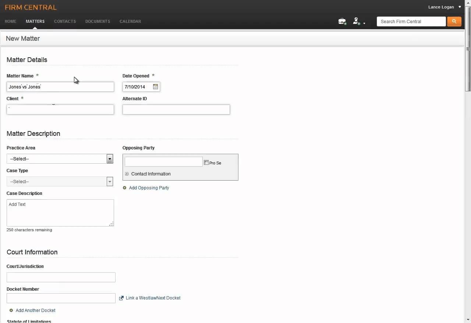The width and height of the screenshot is (471, 323).
Task: Click the Client input field
Action: click(60, 109)
